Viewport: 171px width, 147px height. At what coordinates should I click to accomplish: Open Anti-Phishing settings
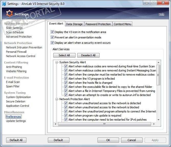click(14, 67)
